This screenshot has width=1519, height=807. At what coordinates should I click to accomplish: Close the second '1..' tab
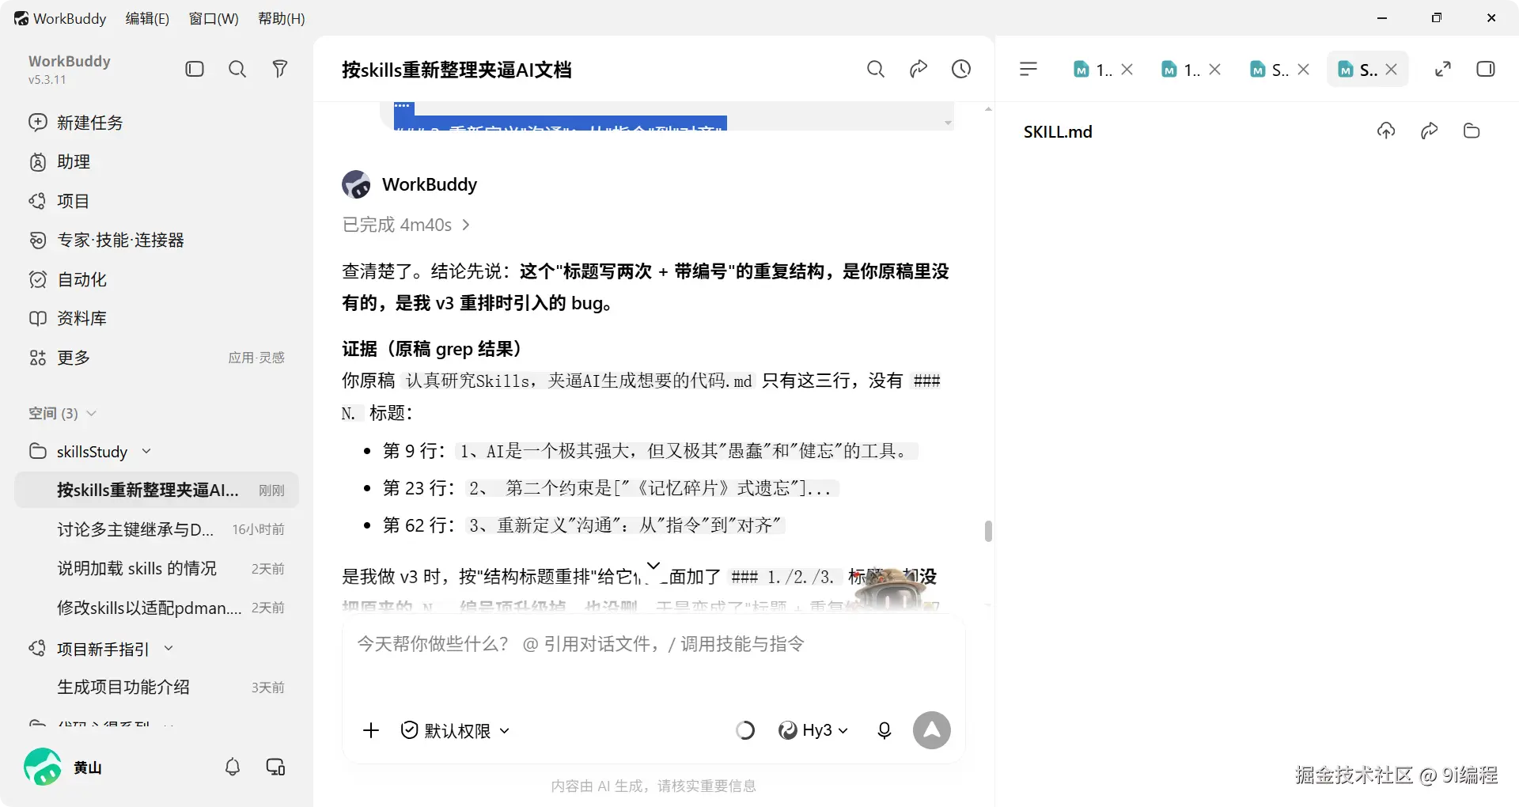pos(1215,70)
